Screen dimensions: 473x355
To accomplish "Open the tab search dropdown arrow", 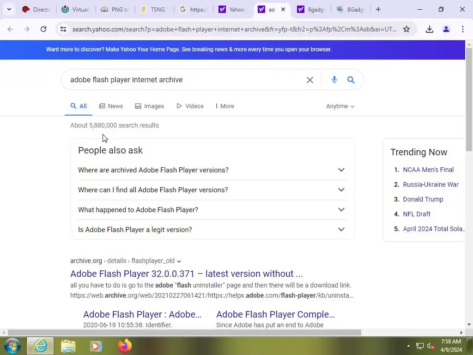I will [9, 9].
